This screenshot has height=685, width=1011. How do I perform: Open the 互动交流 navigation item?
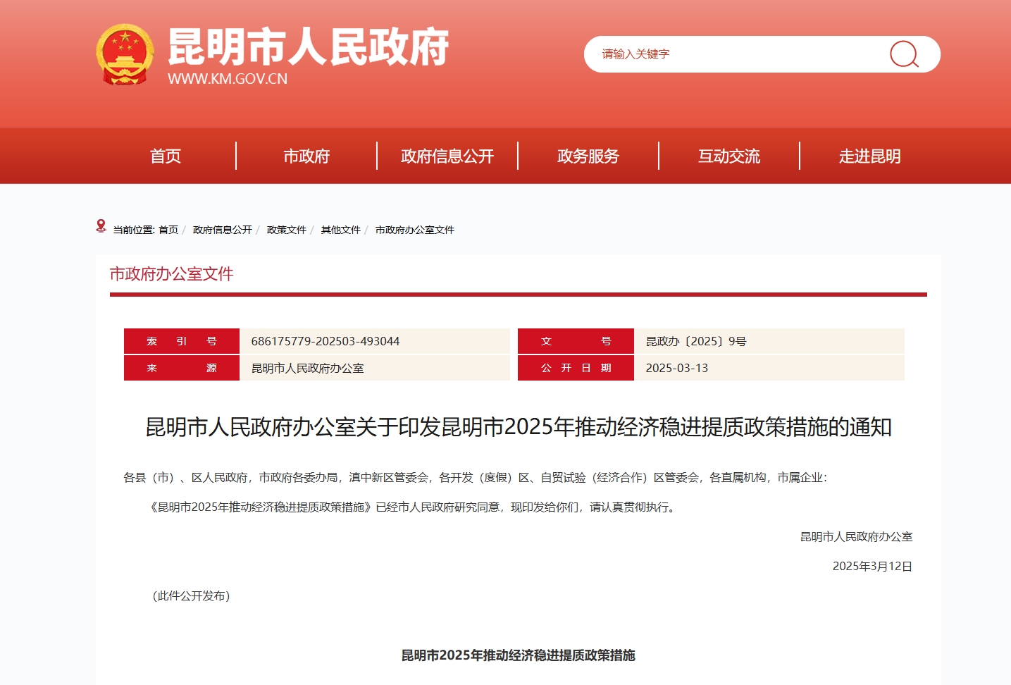click(x=729, y=156)
